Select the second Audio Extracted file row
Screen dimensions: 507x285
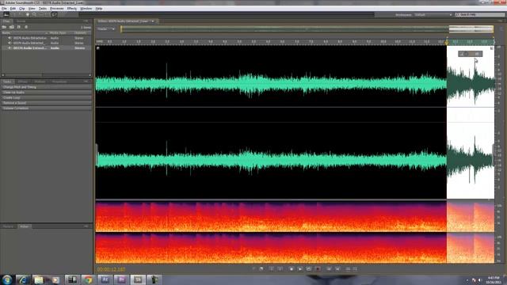coord(47,43)
